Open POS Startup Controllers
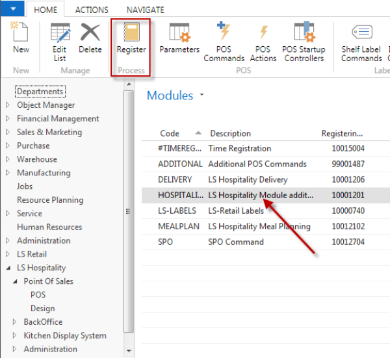Viewport: 390px width, 358px height. coord(304,42)
